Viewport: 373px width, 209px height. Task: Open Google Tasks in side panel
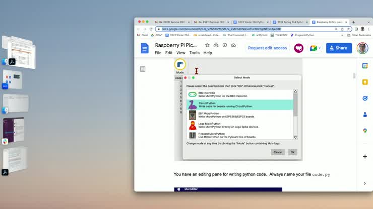365,98
